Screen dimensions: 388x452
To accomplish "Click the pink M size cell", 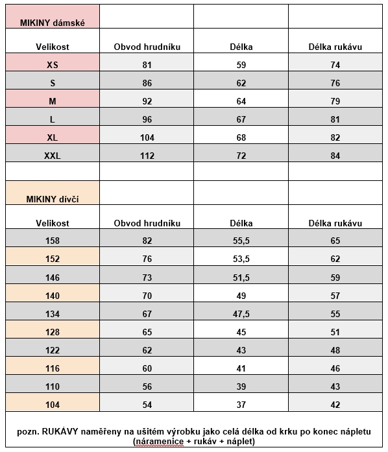I will point(53,99).
